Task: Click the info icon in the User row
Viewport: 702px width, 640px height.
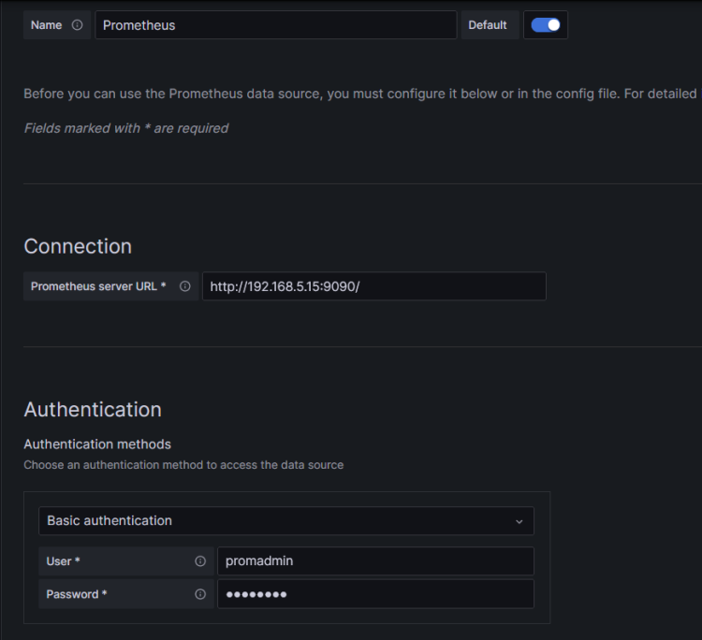Action: 200,561
